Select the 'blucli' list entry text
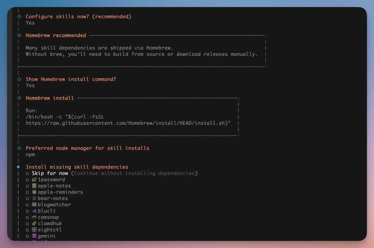Screen dimensions: 374x248 click(47, 211)
